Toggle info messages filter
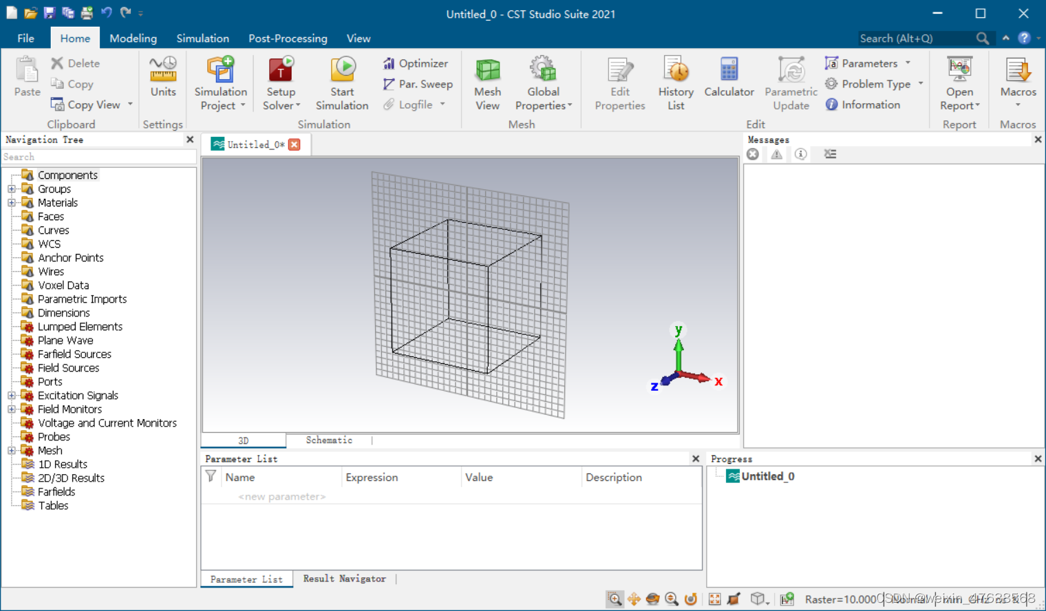The image size is (1046, 611). pyautogui.click(x=800, y=154)
